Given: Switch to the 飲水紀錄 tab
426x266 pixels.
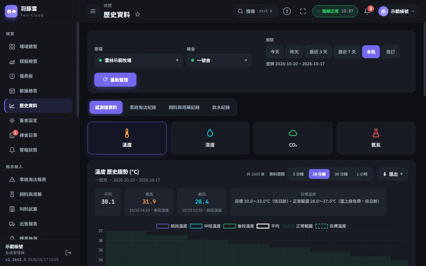Looking at the screenshot, I should (221, 108).
